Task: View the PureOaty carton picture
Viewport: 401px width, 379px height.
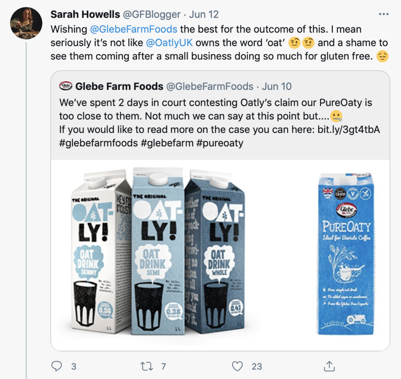Action: point(345,253)
